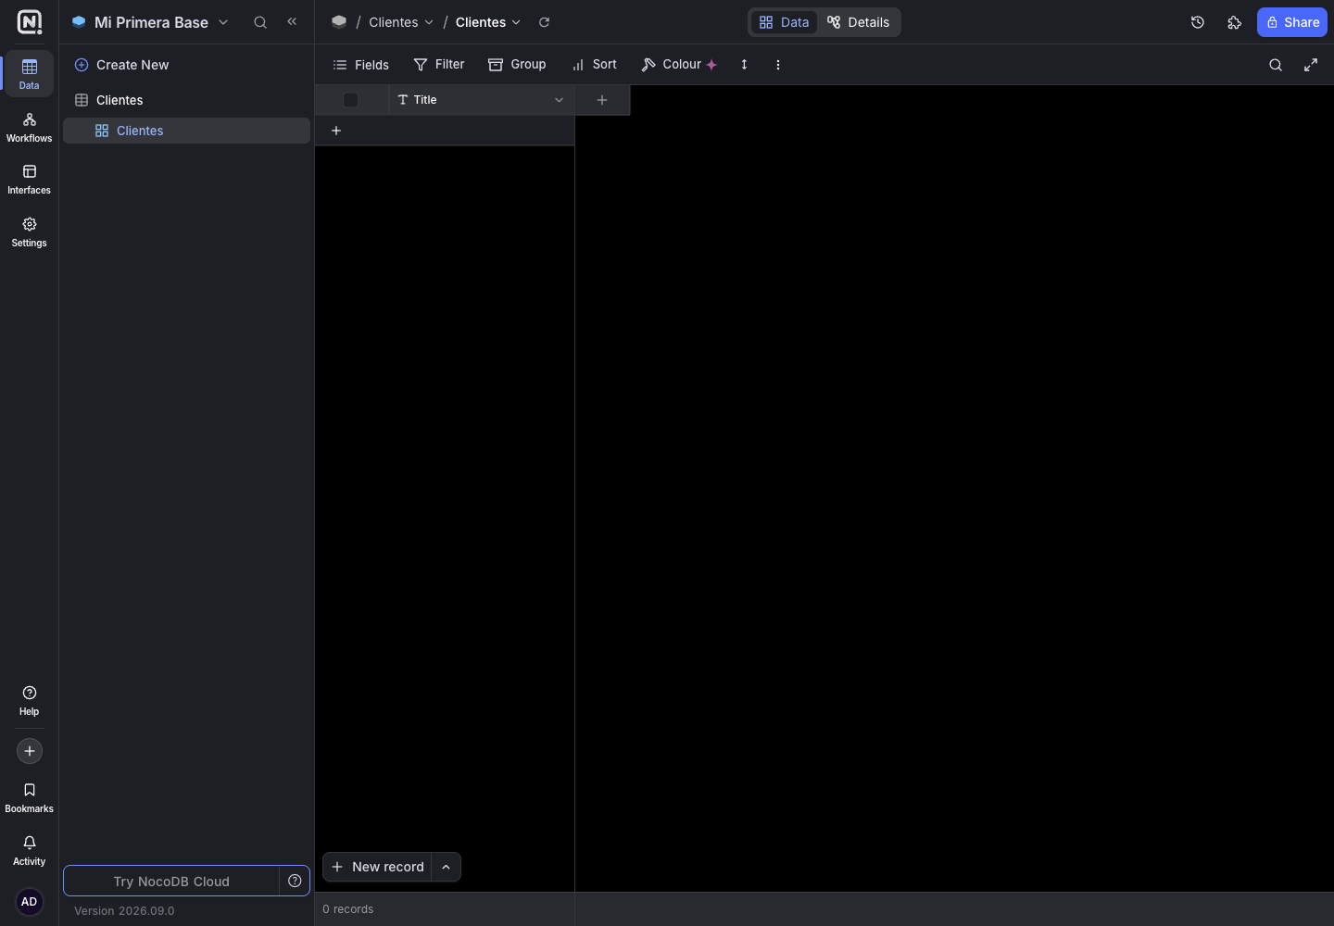Click the Share button
The height and width of the screenshot is (926, 1334).
pyautogui.click(x=1292, y=22)
